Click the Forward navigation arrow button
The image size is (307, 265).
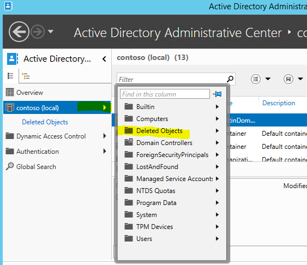click(38, 32)
